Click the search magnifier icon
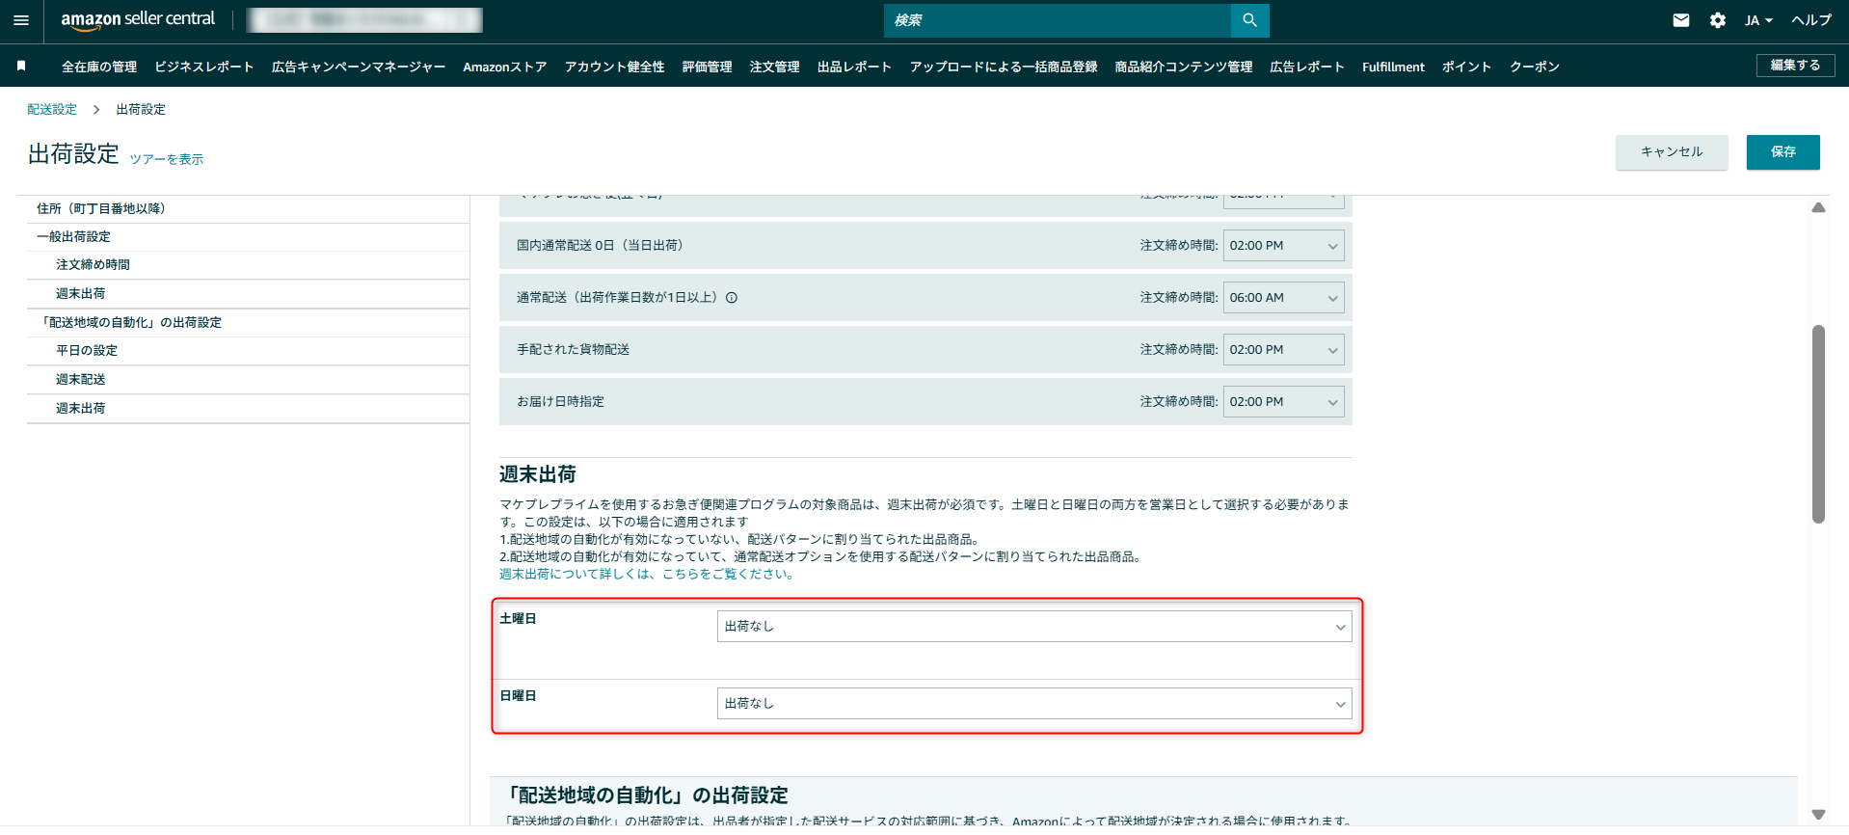Viewport: 1849px width, 835px height. [1249, 20]
